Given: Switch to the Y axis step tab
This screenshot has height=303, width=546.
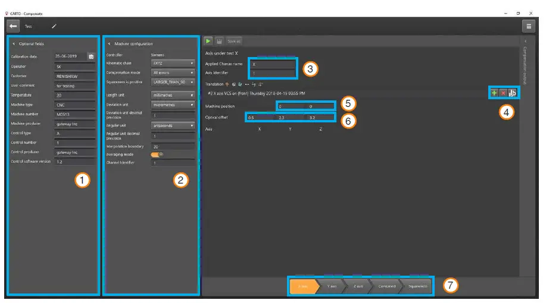Looking at the screenshot, I should coord(331,286).
